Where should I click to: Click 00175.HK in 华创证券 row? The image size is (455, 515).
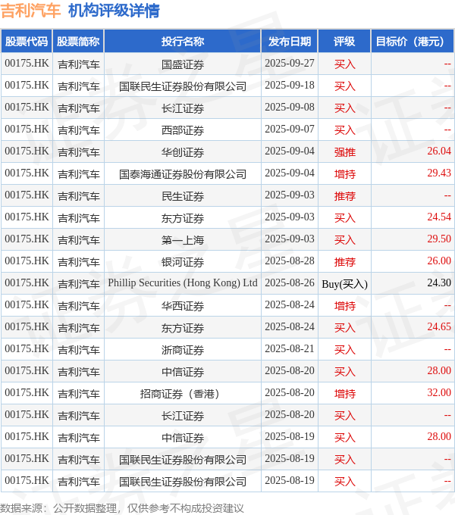click(x=27, y=151)
